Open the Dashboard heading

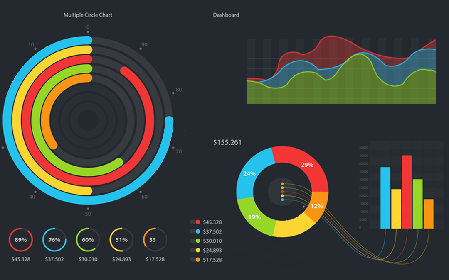pyautogui.click(x=226, y=15)
